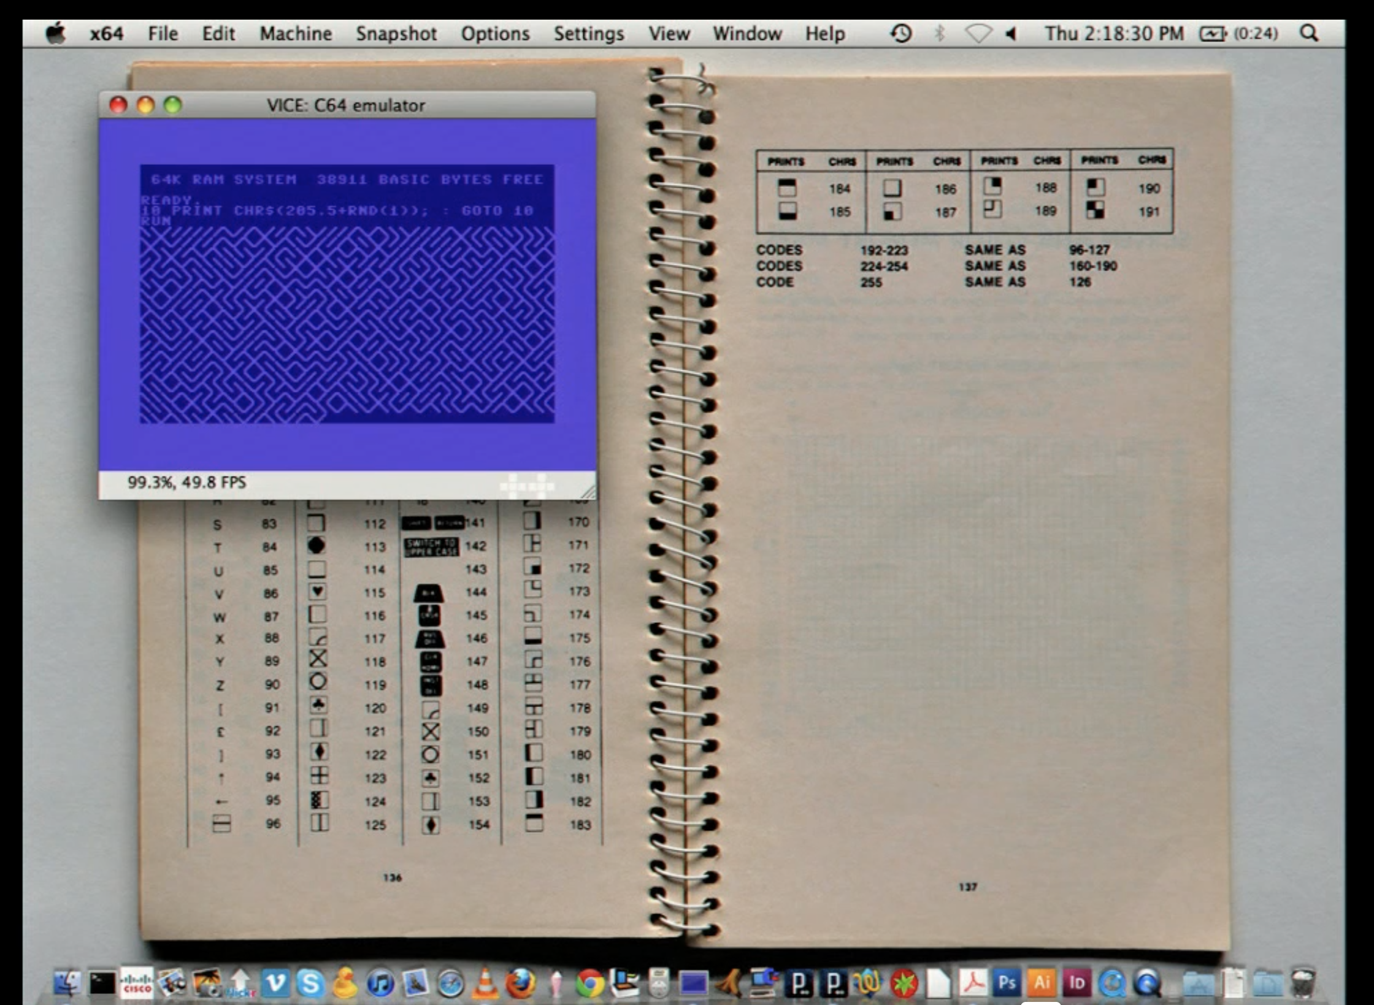The height and width of the screenshot is (1005, 1374).
Task: Open Finder from the dock
Action: click(x=67, y=983)
